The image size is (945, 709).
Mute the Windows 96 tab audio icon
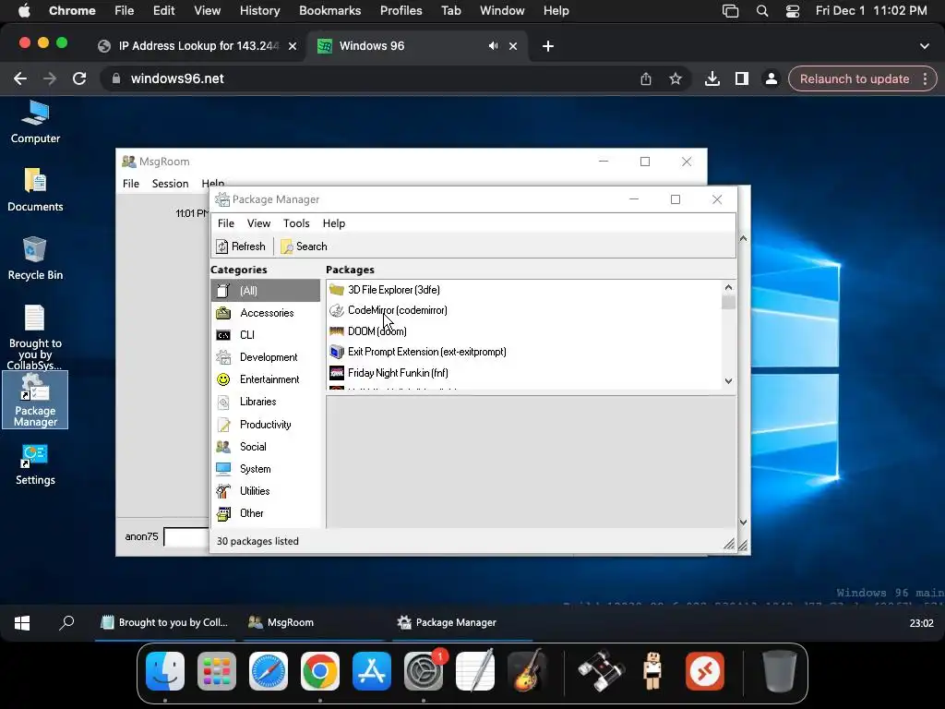coord(493,46)
